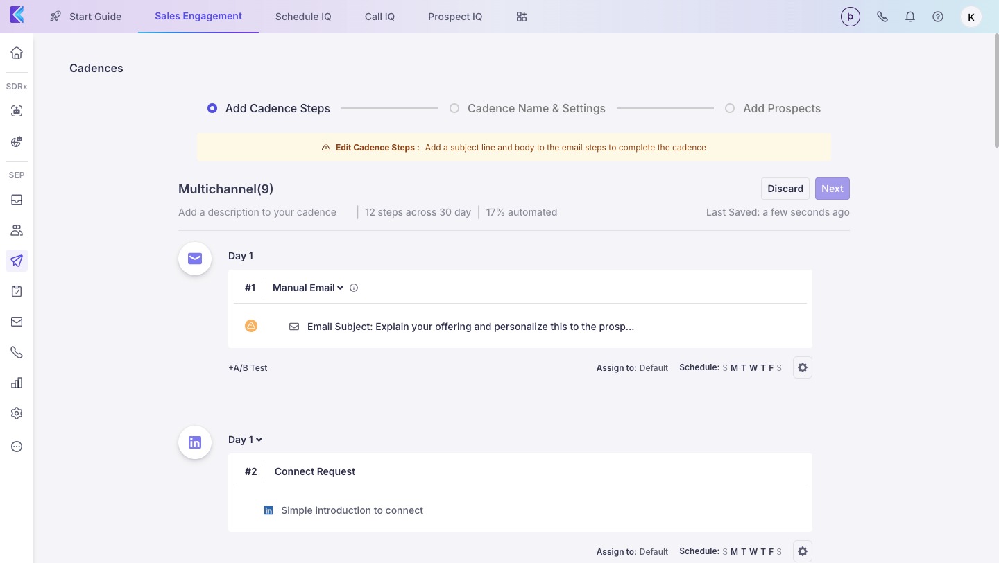This screenshot has height=563, width=999.
Task: Open the Prospects people icon in sidebar
Action: pos(17,230)
